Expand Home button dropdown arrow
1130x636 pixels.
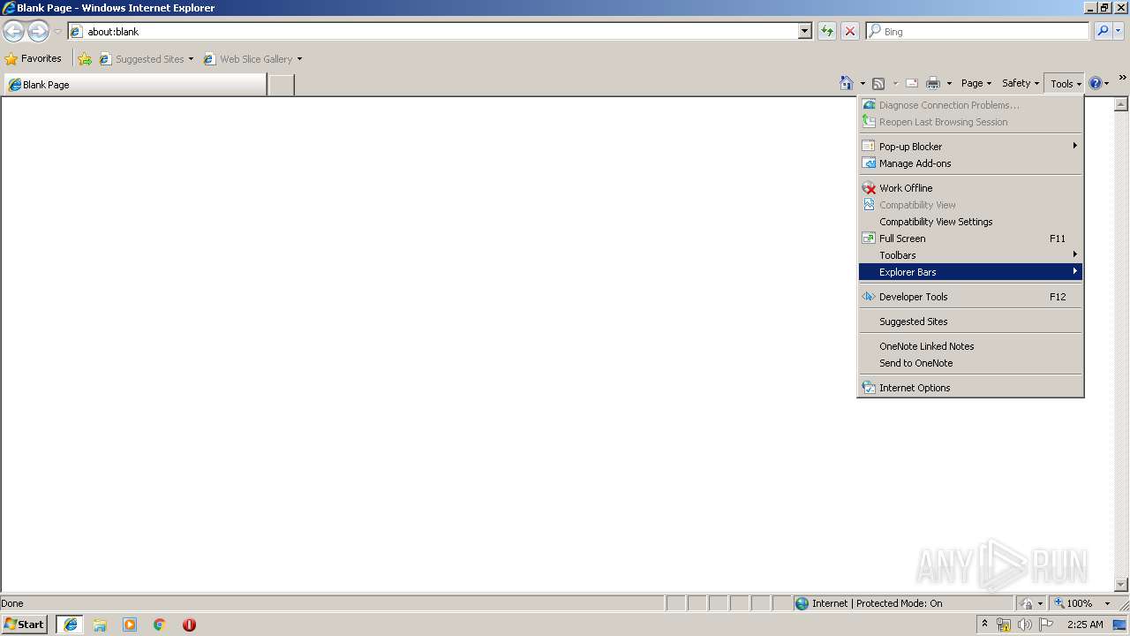tap(863, 84)
